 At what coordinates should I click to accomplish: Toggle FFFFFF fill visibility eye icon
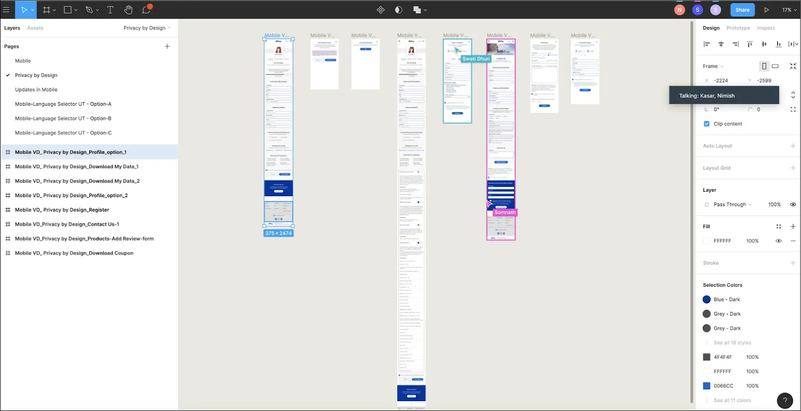(x=778, y=241)
